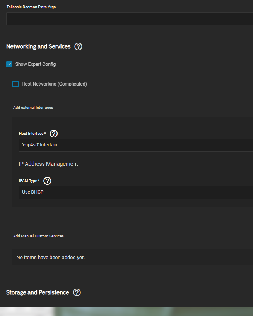Click the Networking and Services section heading
Image resolution: width=253 pixels, height=316 pixels.
[x=38, y=46]
